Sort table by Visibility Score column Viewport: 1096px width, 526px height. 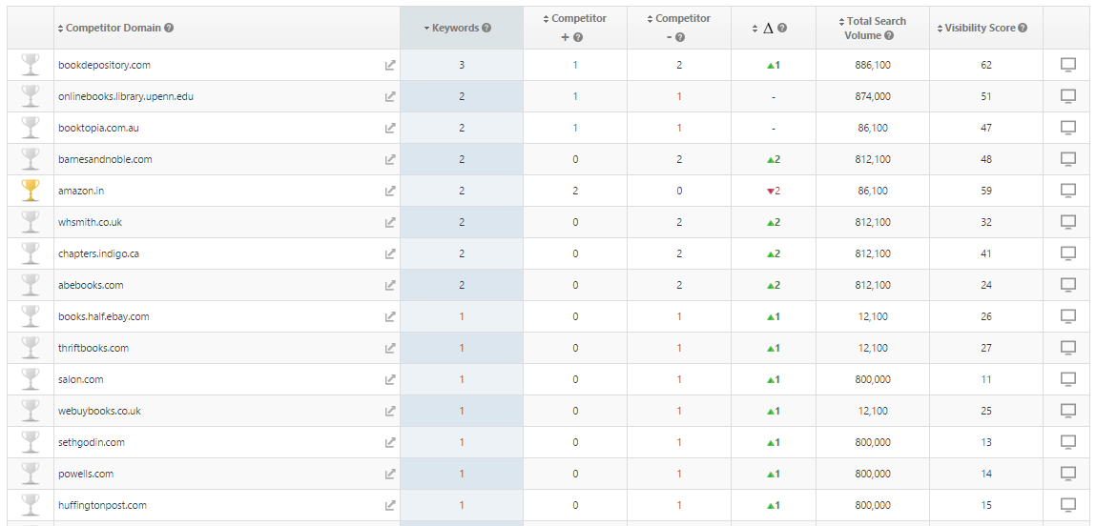[980, 28]
